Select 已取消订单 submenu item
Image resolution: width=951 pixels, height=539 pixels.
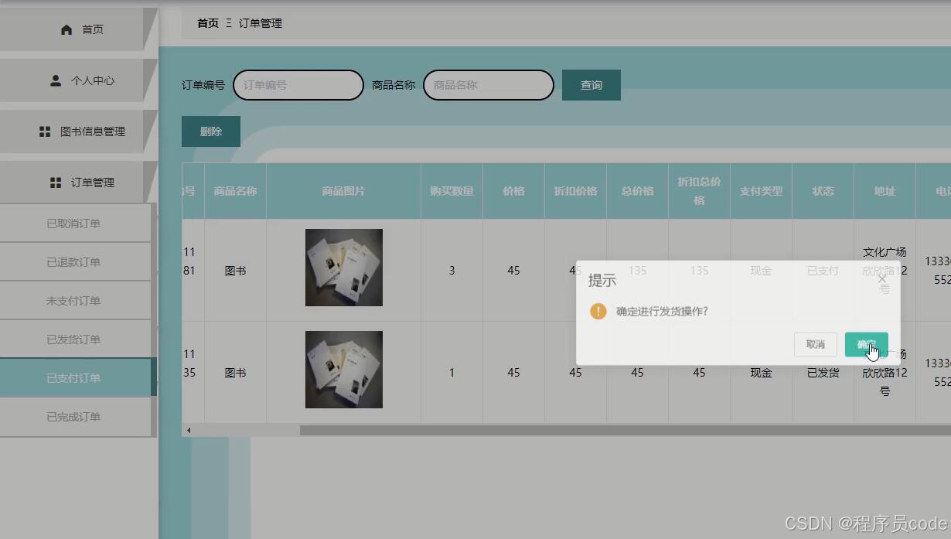pyautogui.click(x=75, y=223)
